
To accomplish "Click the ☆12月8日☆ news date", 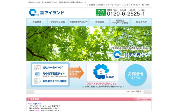I will [x=35, y=104].
